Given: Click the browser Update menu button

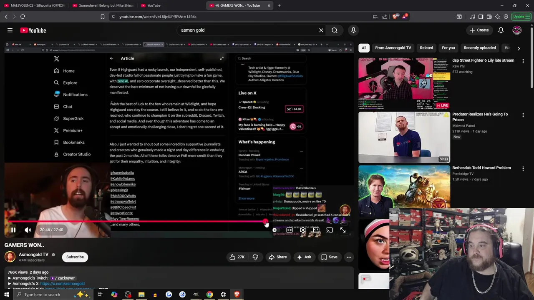Looking at the screenshot, I should click(521, 17).
